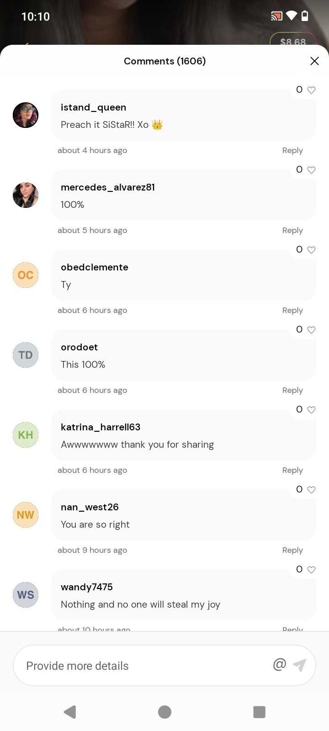Close the Comments panel
The image size is (329, 731).
click(x=314, y=61)
